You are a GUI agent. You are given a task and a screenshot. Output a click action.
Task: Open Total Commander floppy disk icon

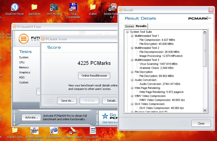coord(73,7)
